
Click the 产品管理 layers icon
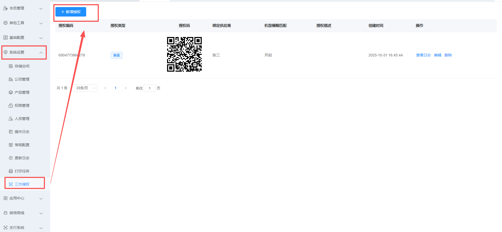coord(11,92)
